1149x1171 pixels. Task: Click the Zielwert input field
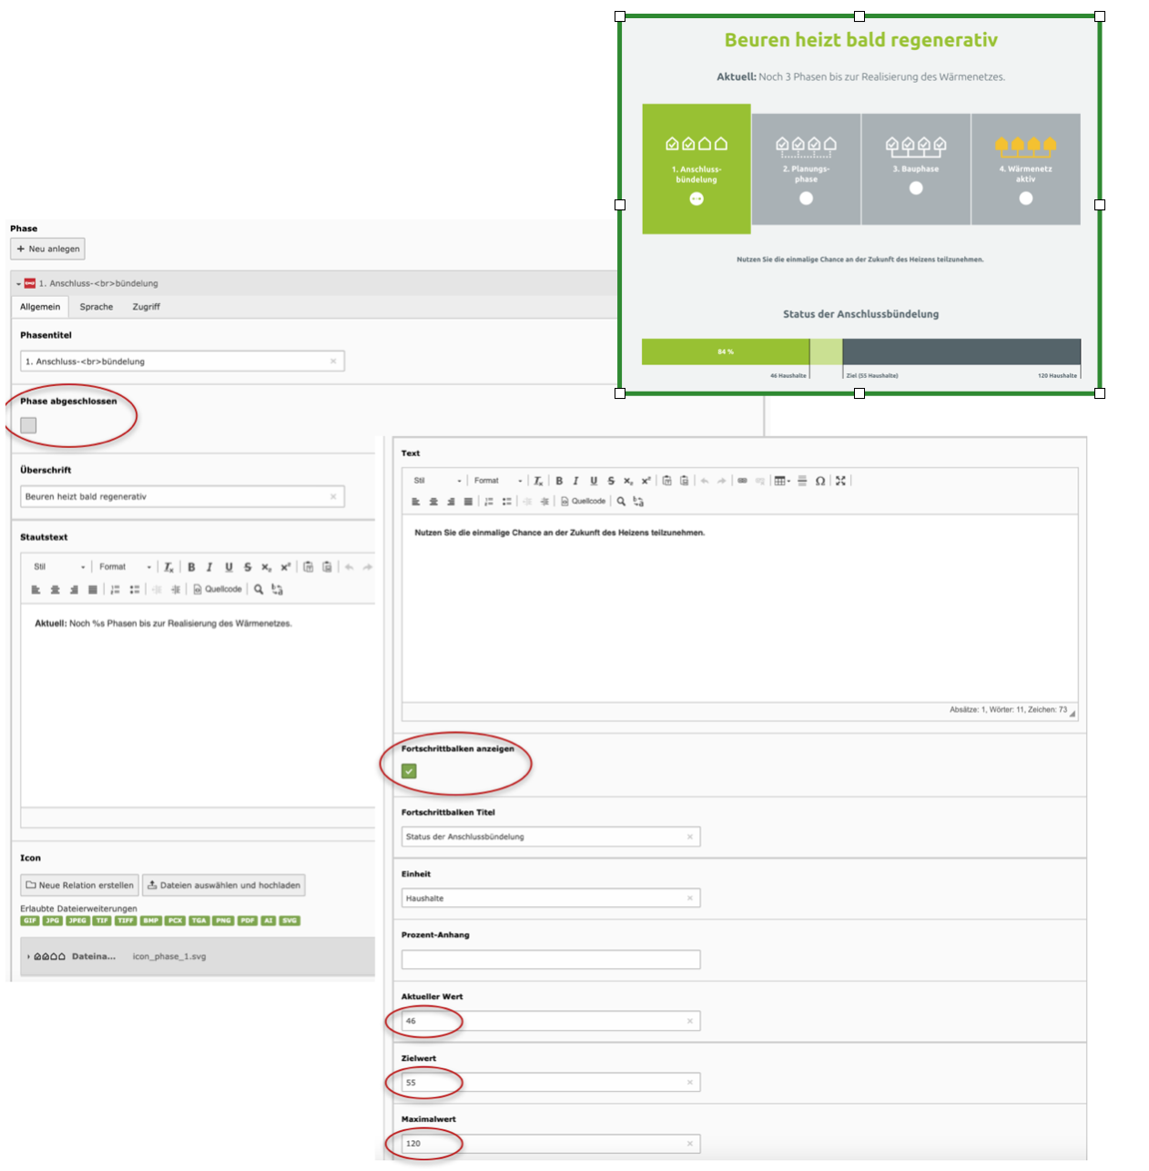click(x=546, y=1083)
